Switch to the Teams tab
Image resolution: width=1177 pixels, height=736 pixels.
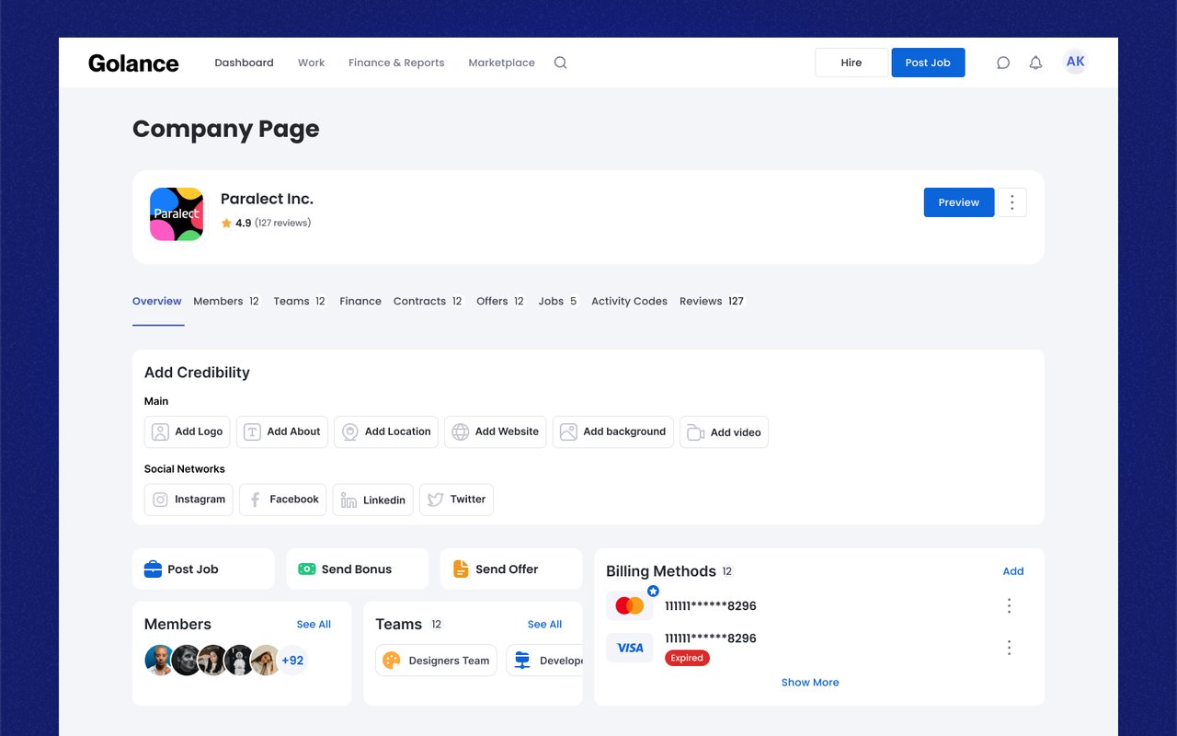pos(300,301)
